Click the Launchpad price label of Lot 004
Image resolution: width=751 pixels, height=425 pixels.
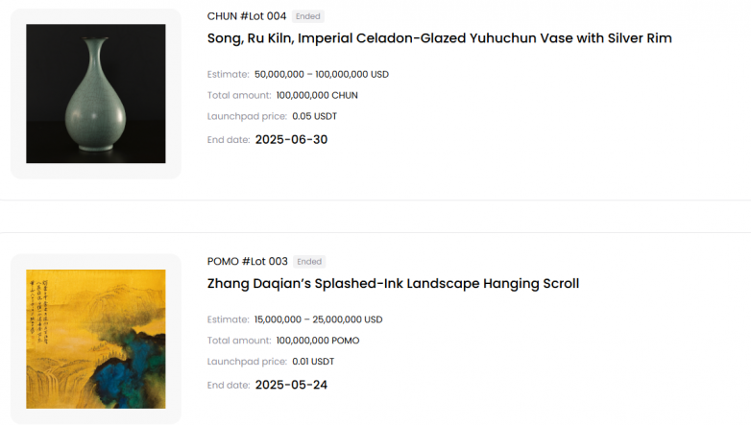[x=247, y=116]
